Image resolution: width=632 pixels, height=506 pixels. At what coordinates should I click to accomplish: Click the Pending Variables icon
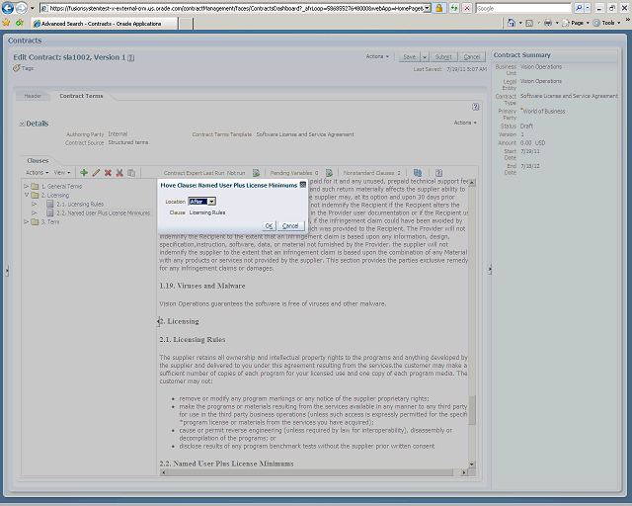(x=329, y=173)
